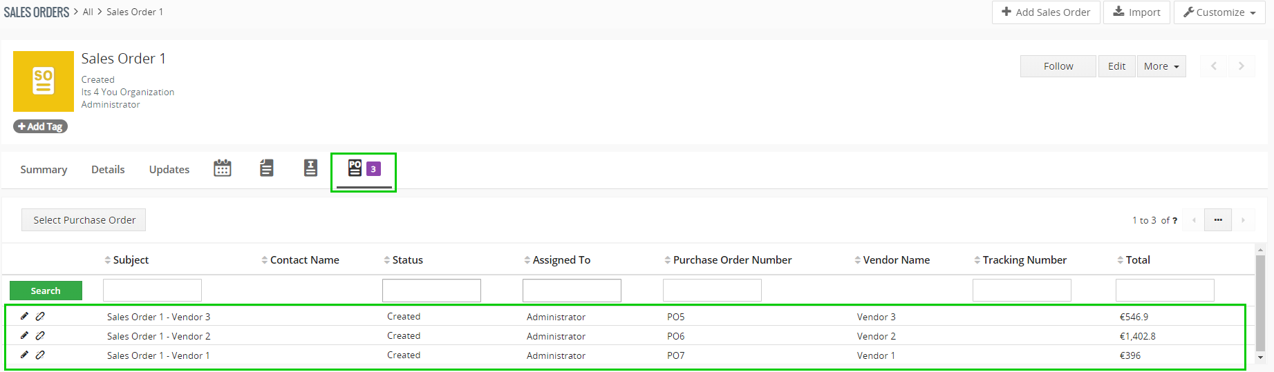The image size is (1274, 372).
Task: Unlink the Sales Order 1 - Vendor 2 row
Action: tap(40, 336)
